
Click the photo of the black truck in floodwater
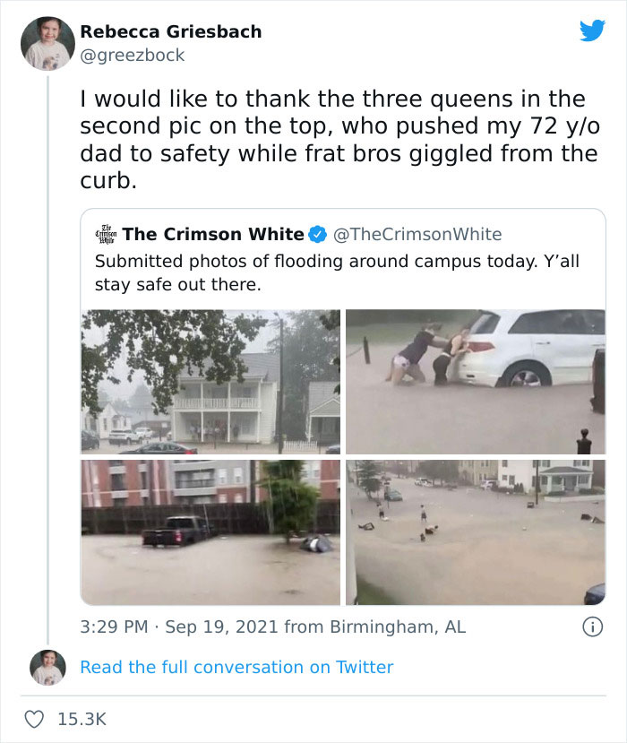(210, 532)
